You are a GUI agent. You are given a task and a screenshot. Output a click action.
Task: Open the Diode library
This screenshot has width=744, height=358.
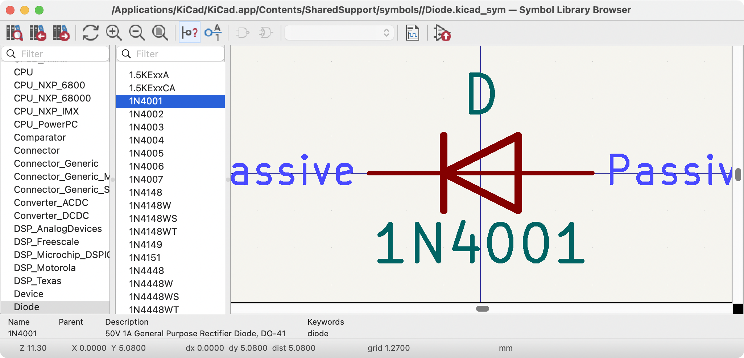pyautogui.click(x=26, y=307)
